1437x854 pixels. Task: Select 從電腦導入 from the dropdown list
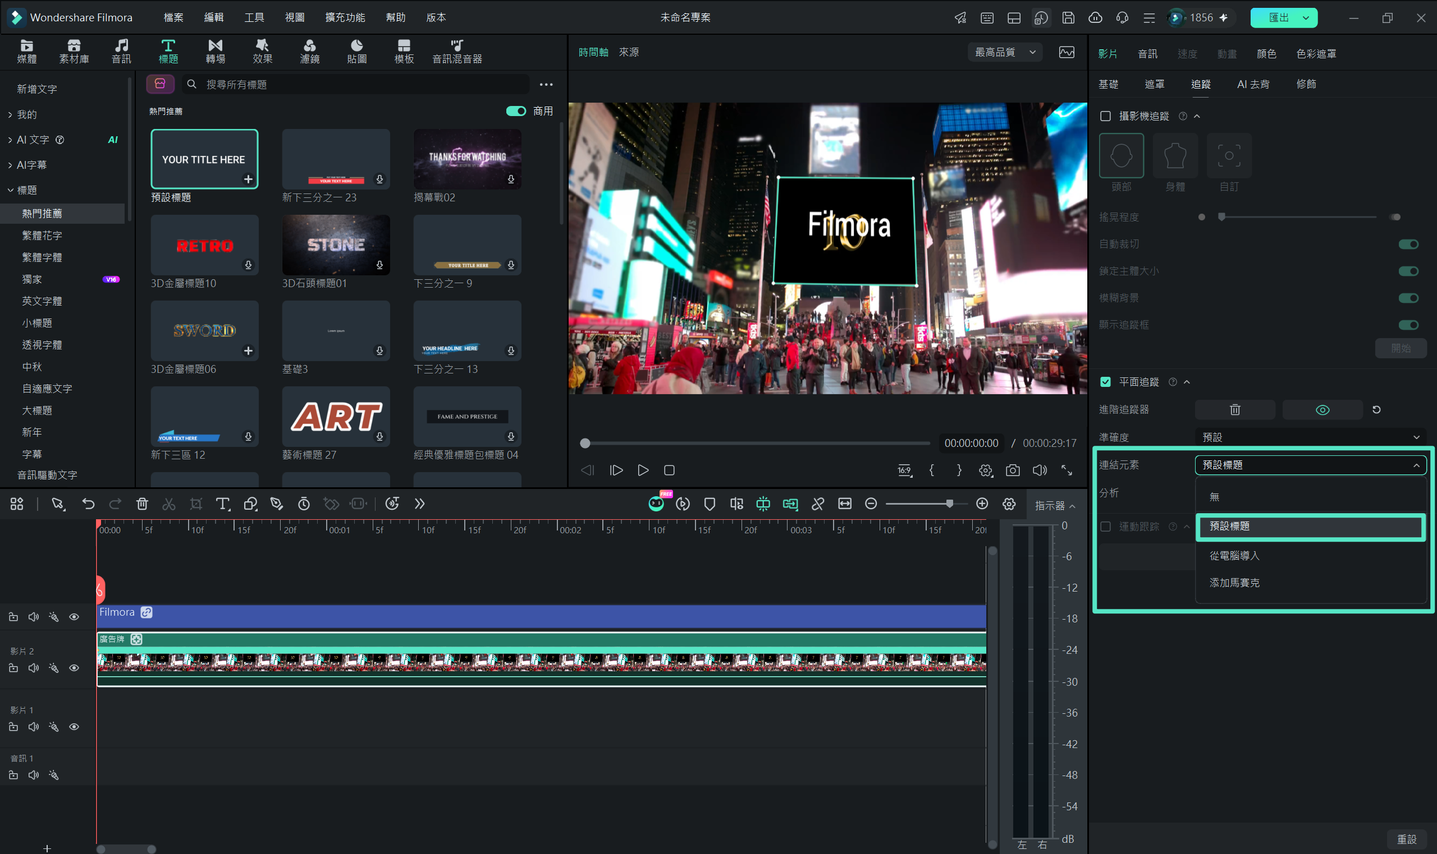click(1310, 555)
